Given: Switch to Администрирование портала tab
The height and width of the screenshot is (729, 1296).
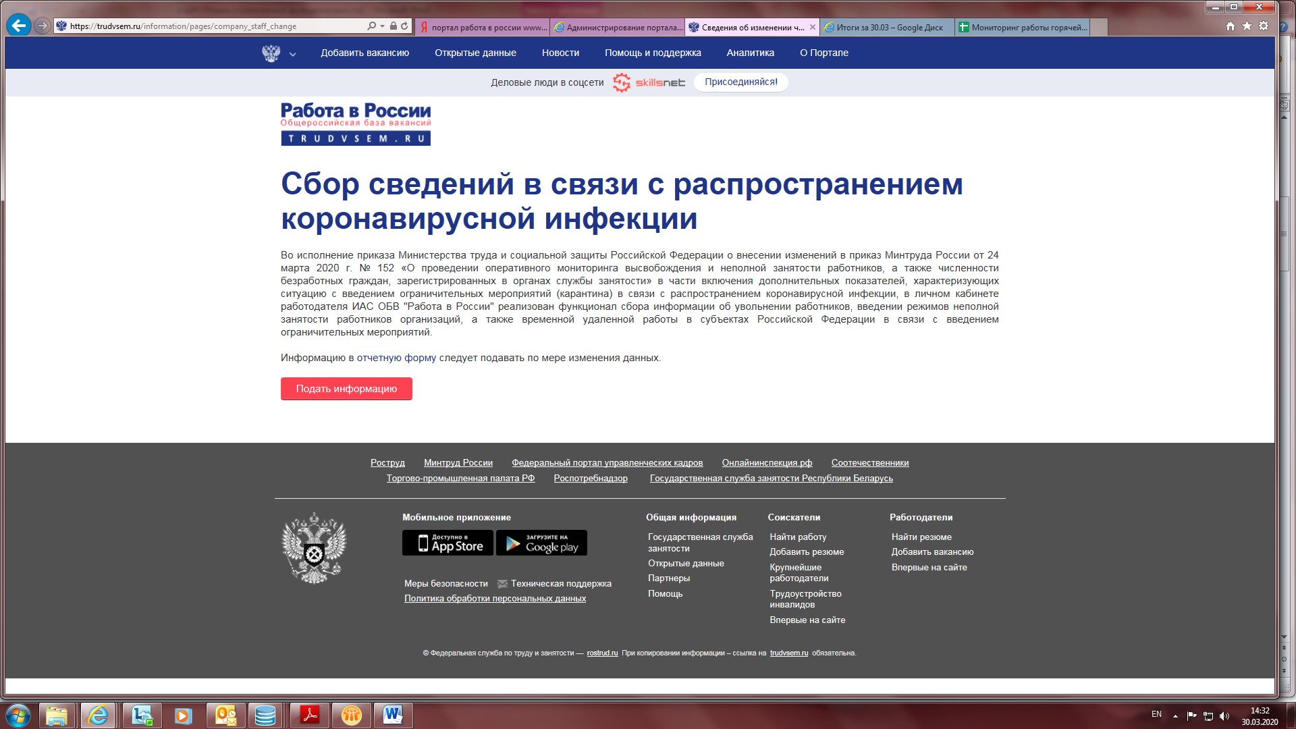Looking at the screenshot, I should coord(618,28).
